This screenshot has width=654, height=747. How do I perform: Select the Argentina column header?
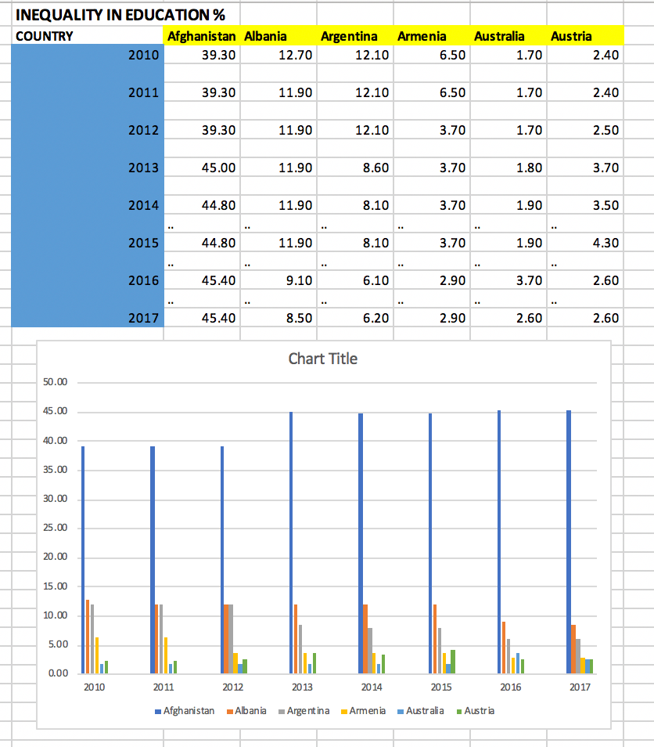[355, 36]
